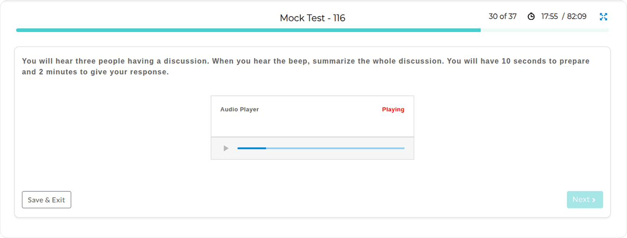Screen dimensions: 627x238
Task: Click the unfilled end of test progress bar
Action: [x=544, y=30]
